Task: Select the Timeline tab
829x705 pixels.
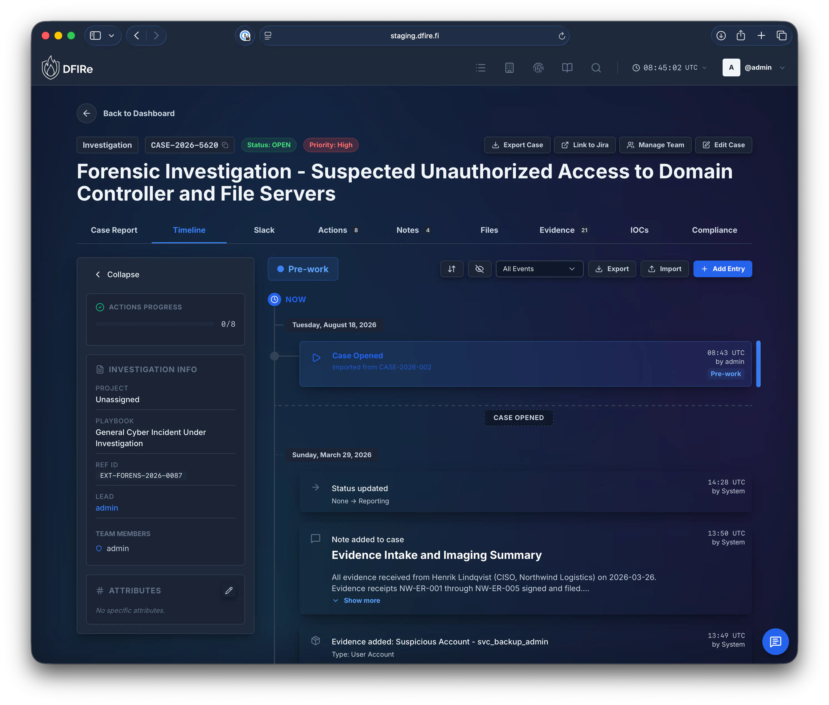Action: (x=189, y=230)
